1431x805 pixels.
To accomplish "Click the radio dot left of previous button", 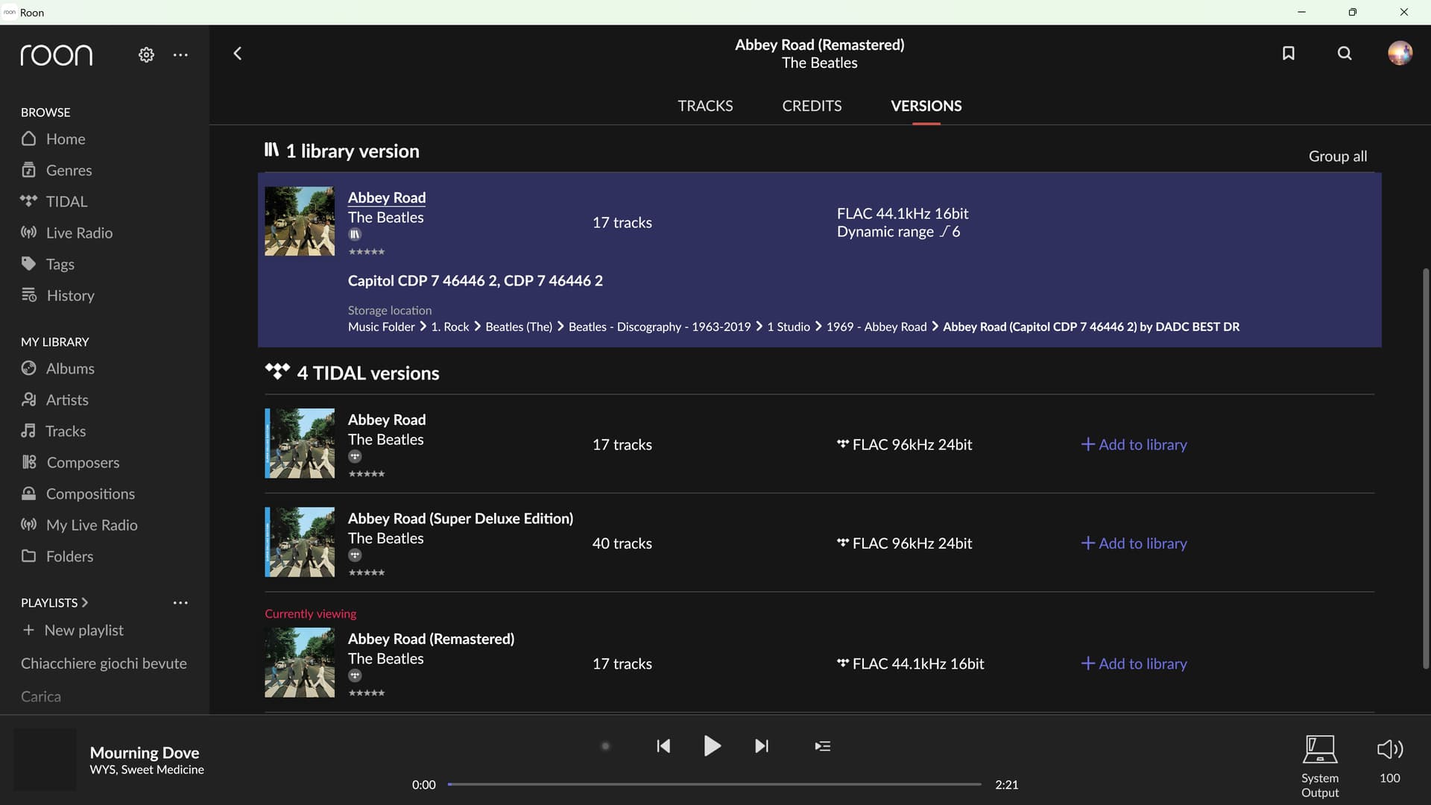I will coord(605,745).
